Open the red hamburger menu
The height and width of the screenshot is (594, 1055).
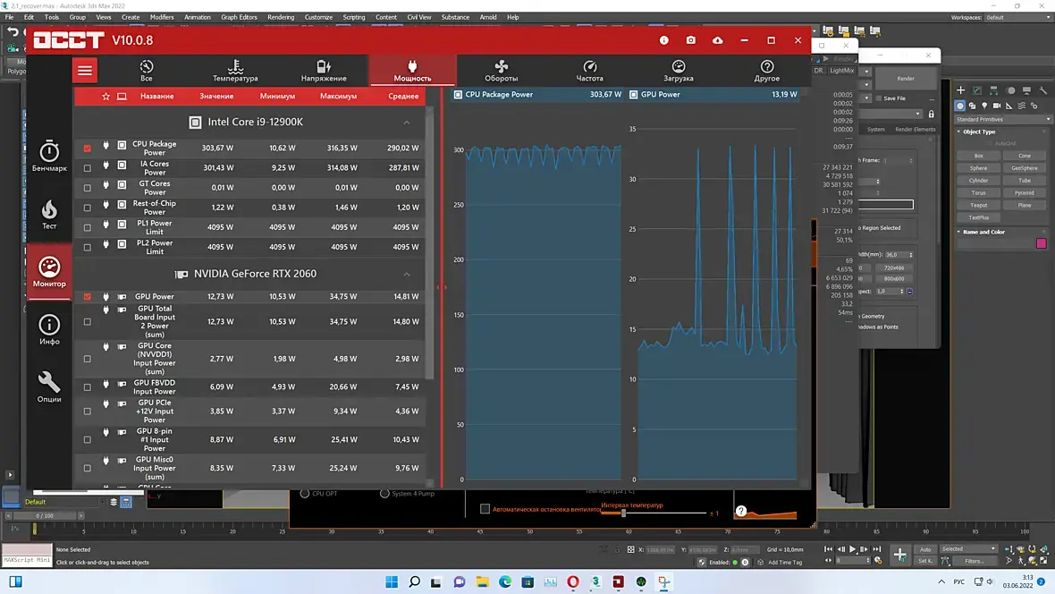point(85,70)
